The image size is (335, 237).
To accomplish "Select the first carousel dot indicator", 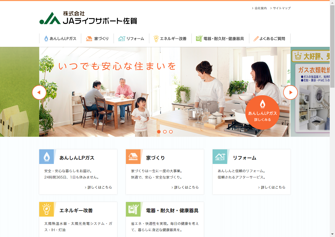I will click(x=159, y=132).
